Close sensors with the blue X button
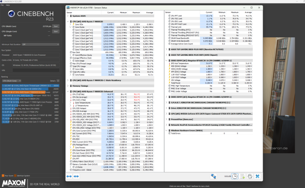Viewport: 305px width, 188px height. (257, 176)
